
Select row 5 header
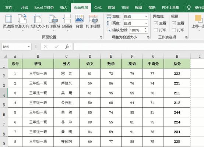click(4, 103)
